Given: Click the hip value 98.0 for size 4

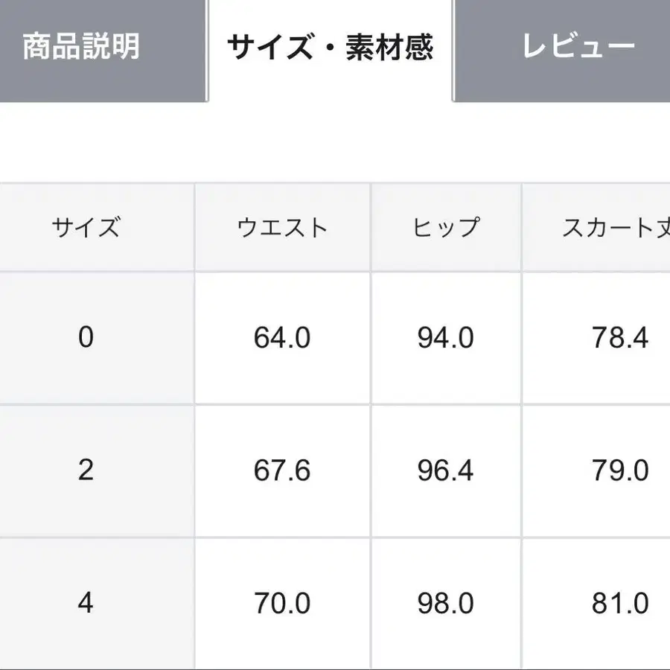Looking at the screenshot, I should pos(445,604).
